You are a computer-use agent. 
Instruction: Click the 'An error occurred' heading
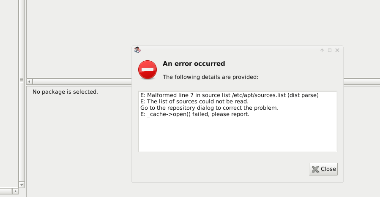pos(194,64)
